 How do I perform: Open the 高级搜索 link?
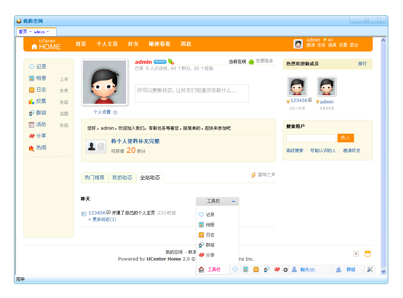pos(295,151)
